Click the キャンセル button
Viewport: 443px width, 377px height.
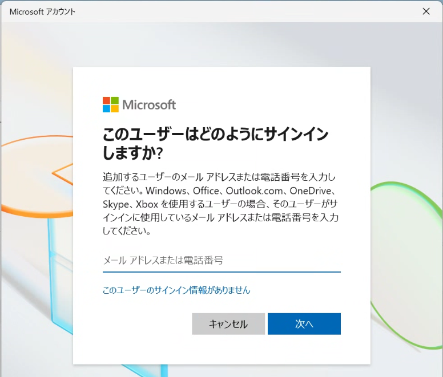[x=228, y=323]
